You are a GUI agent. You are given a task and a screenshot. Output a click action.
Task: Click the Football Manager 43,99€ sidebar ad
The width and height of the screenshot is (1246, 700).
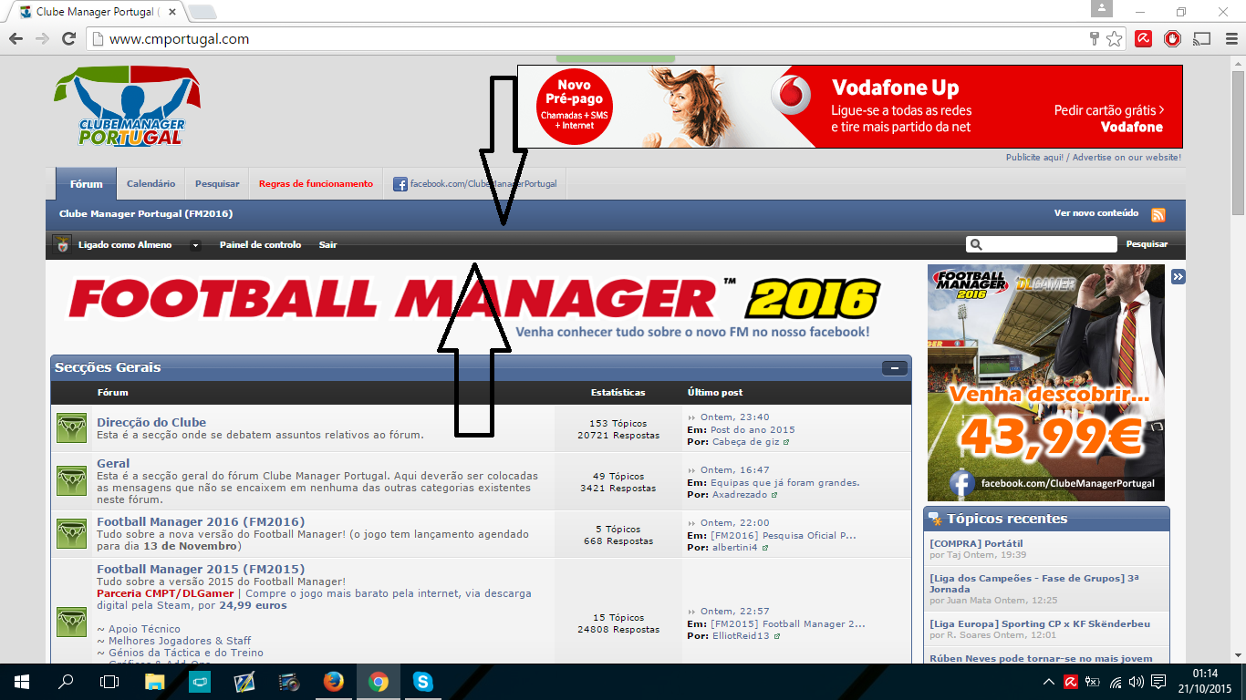1046,383
